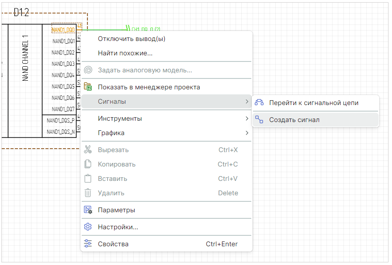The width and height of the screenshot is (392, 265).
Task: Click the scissors icon beside Вырезать
Action: (x=88, y=149)
